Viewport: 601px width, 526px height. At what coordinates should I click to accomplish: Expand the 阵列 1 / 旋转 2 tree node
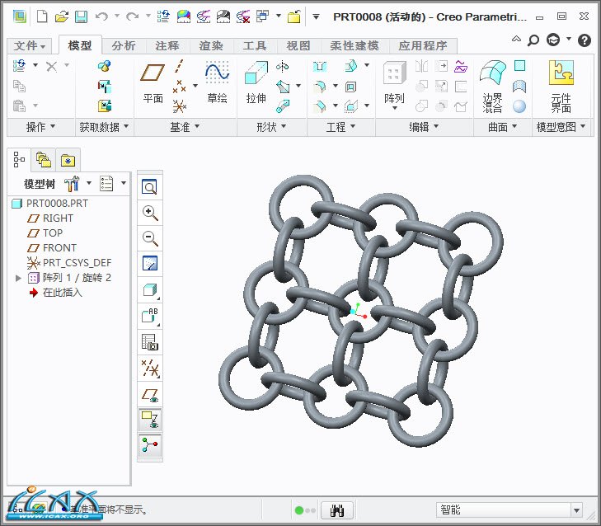point(19,278)
